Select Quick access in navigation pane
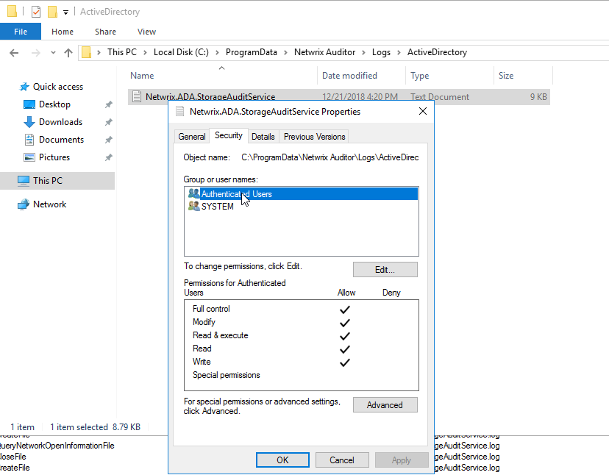Screen dimensions: 609x475 (x=58, y=87)
